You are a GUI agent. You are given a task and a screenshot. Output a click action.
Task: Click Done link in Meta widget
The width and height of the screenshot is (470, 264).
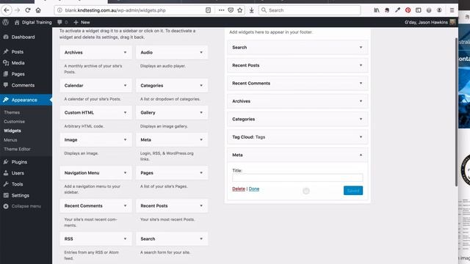click(254, 189)
